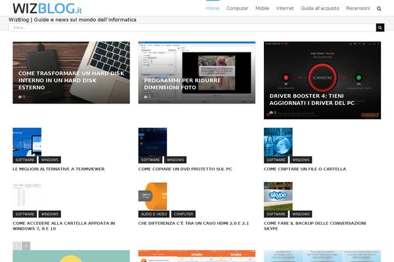Select Computer tag under HDMI article
Image resolution: width=394 pixels, height=262 pixels.
(x=183, y=214)
